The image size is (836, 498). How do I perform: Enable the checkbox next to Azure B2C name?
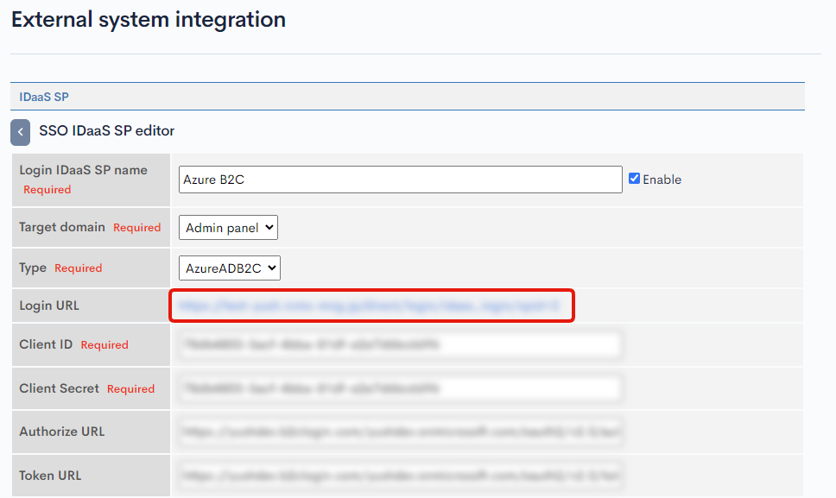634,179
